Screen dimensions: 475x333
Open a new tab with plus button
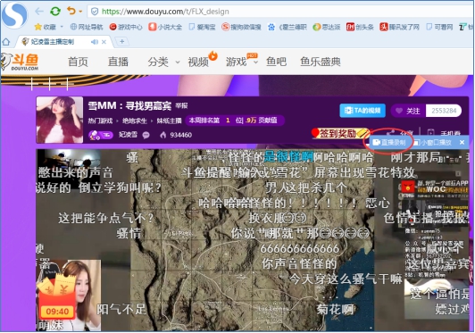(x=121, y=41)
